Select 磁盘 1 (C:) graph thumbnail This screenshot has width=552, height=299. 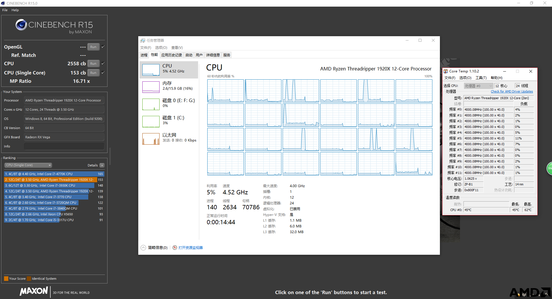[151, 122]
